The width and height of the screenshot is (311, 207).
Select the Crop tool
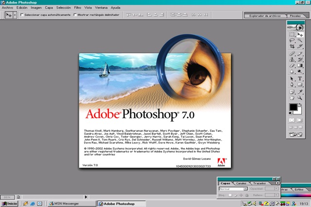(292, 47)
